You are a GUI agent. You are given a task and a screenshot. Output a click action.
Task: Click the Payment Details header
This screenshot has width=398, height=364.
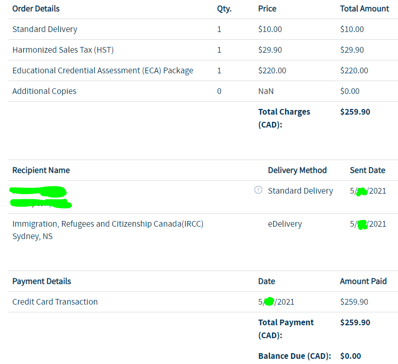tap(42, 281)
